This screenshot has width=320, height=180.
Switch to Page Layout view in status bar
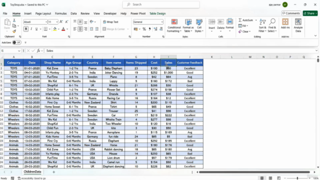[270, 178]
